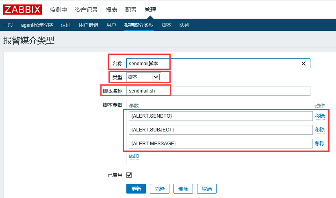Go to the 队列 submenu
Viewport: 336px width, 198px height.
click(x=184, y=25)
